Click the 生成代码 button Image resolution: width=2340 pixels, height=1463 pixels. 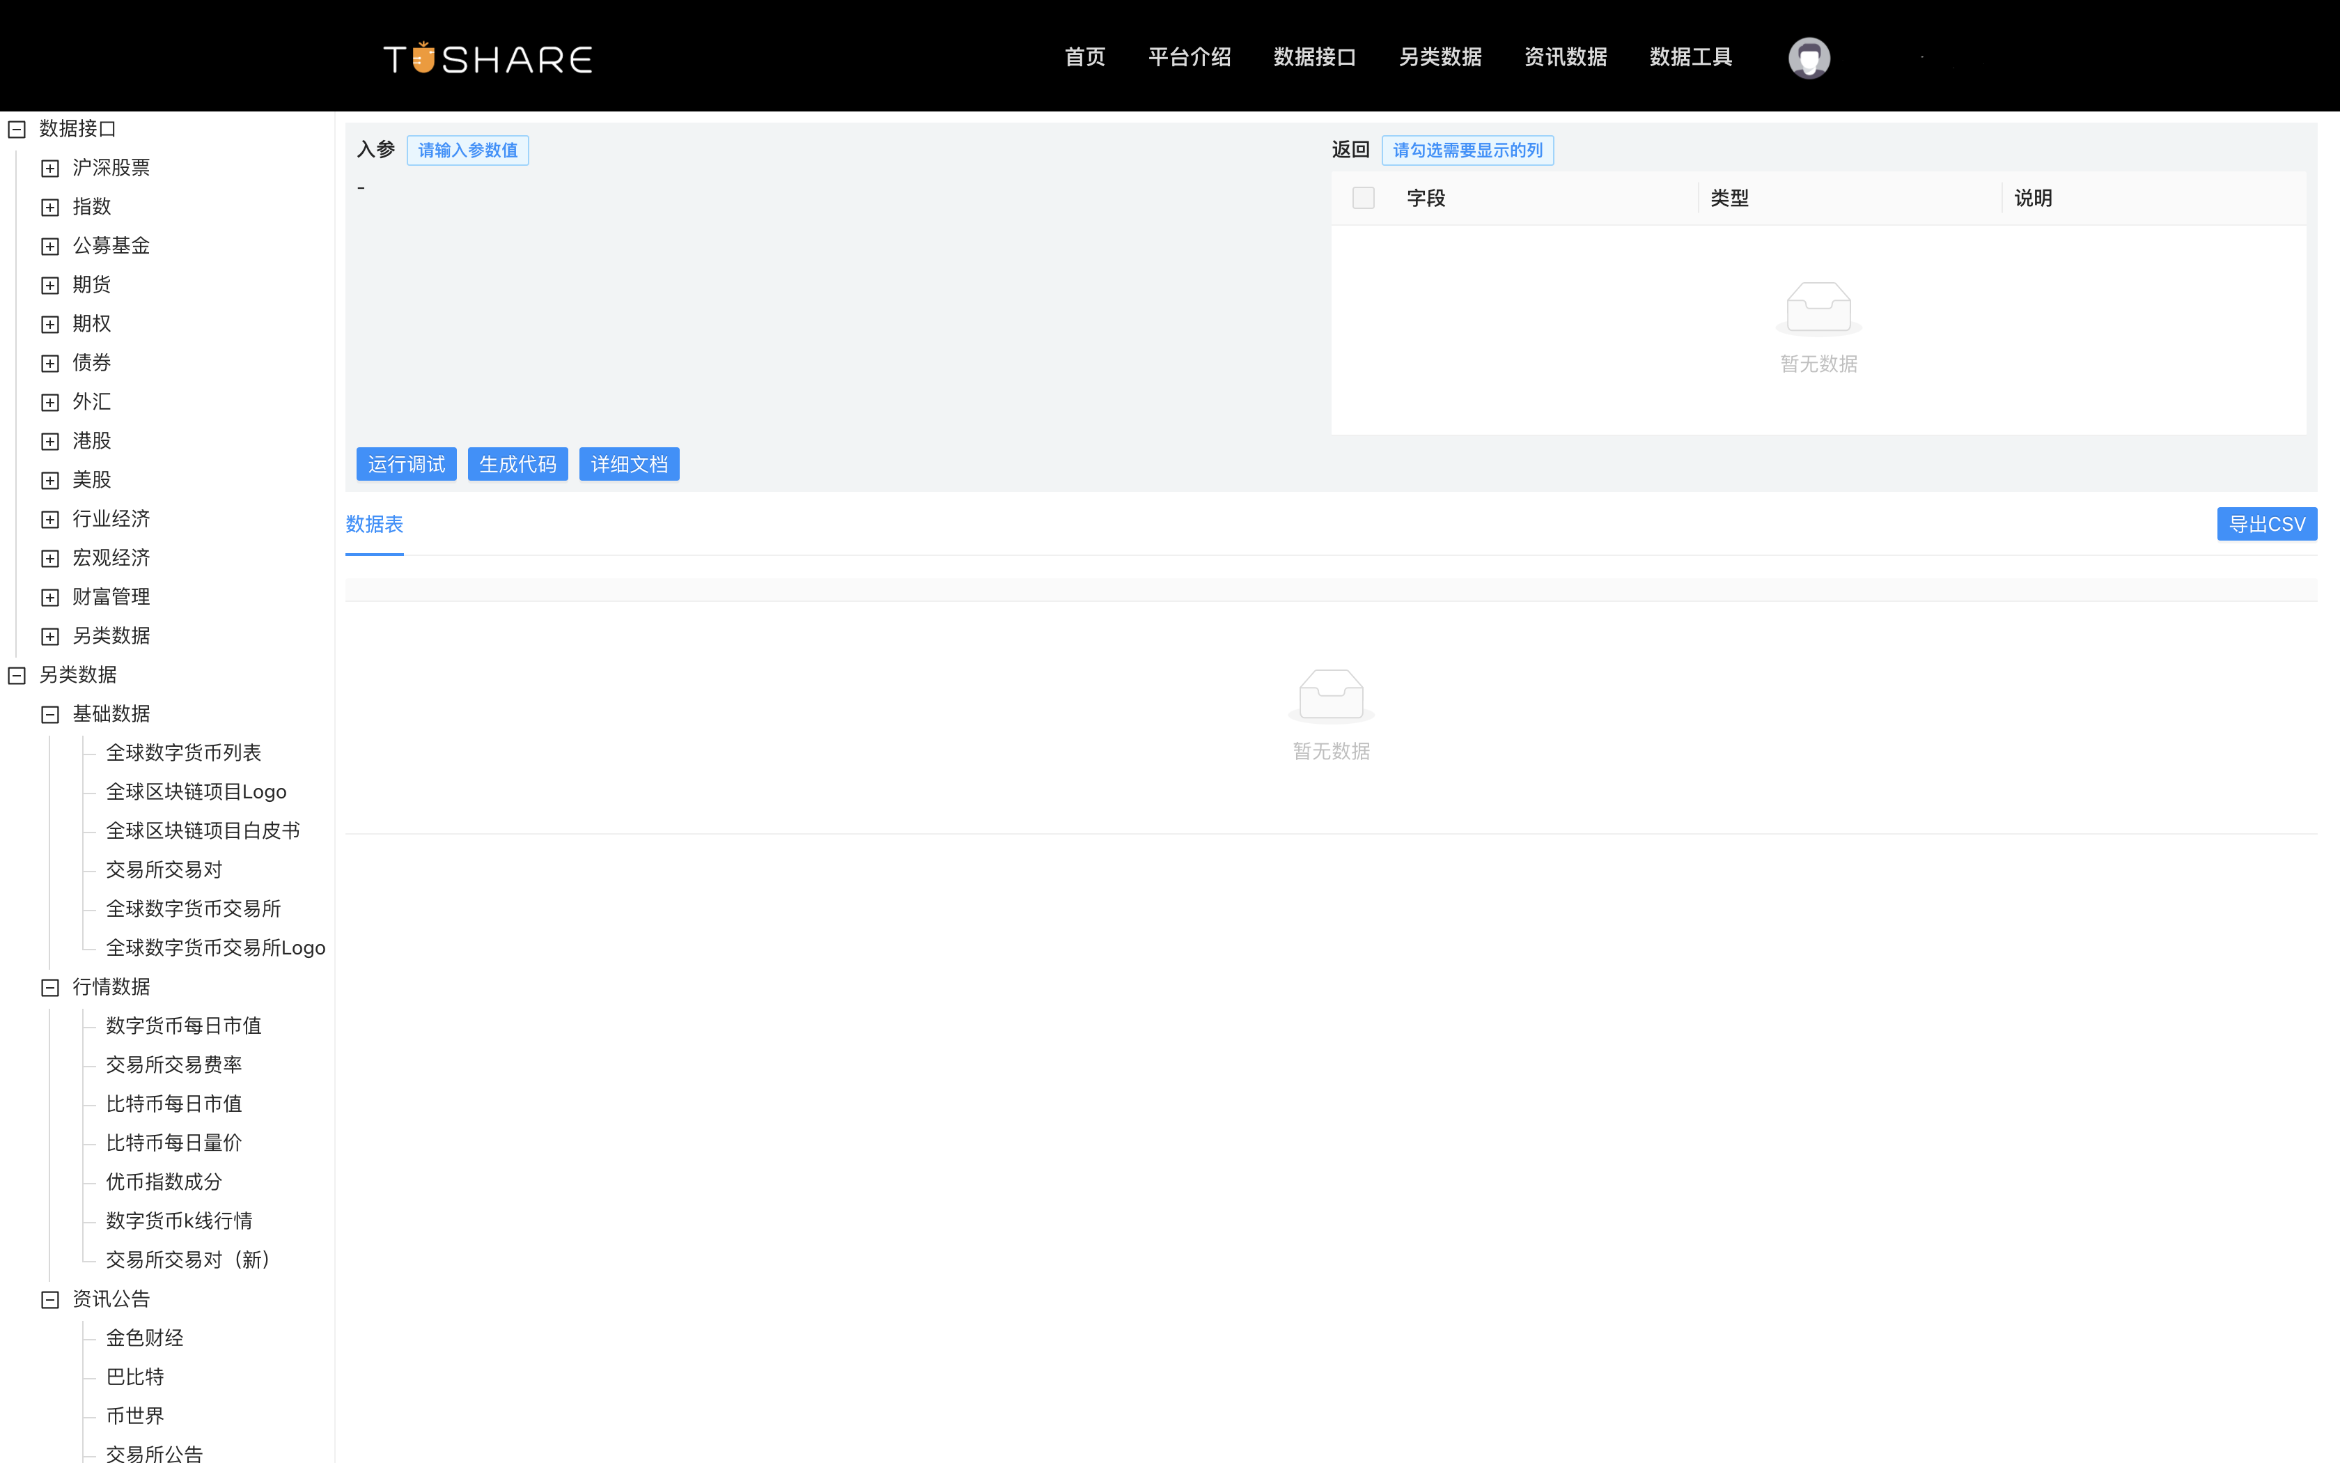pyautogui.click(x=517, y=463)
